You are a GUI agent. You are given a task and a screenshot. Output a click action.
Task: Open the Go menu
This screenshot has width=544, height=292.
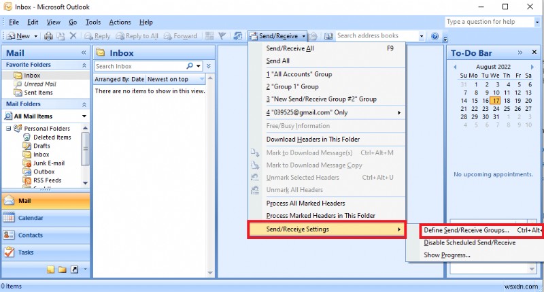point(73,22)
